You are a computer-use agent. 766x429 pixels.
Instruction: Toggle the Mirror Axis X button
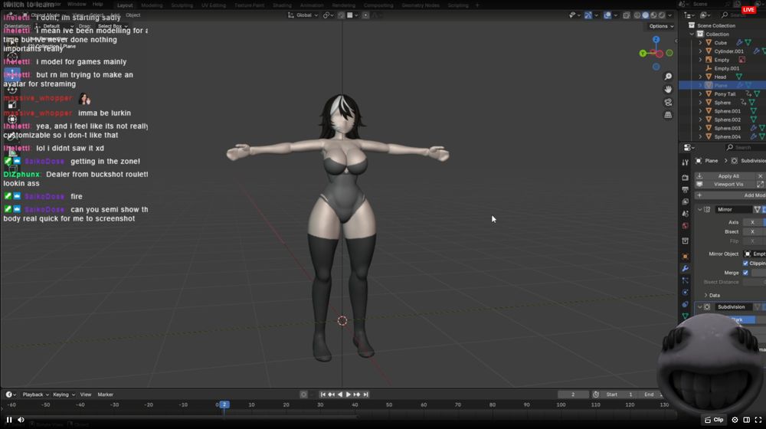(752, 222)
